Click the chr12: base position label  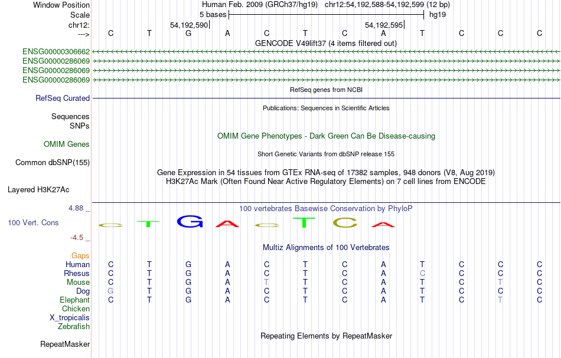coord(79,25)
